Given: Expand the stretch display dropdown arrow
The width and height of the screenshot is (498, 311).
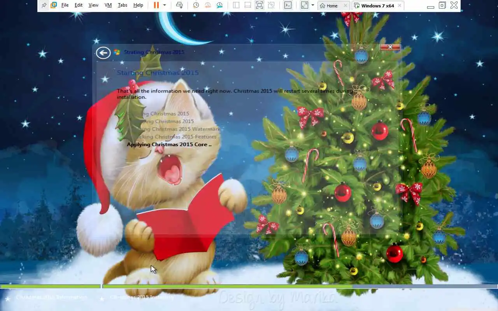Looking at the screenshot, I should [x=313, y=5].
